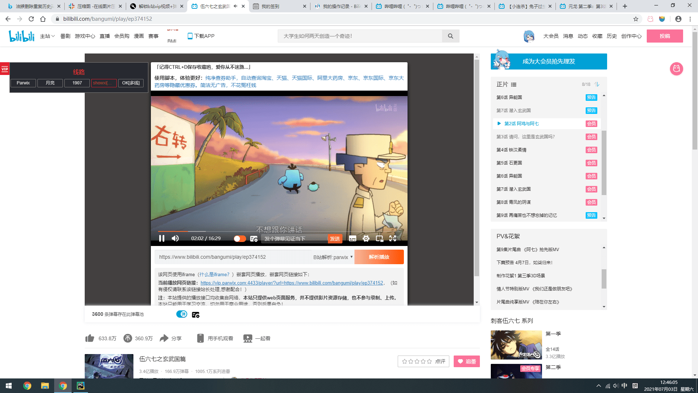Open the 漫画 nav menu item
This screenshot has width=698, height=393.
tap(139, 36)
